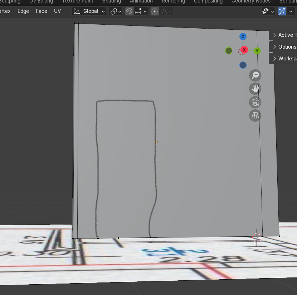Open the Edge menu
The width and height of the screenshot is (297, 295).
[x=23, y=11]
